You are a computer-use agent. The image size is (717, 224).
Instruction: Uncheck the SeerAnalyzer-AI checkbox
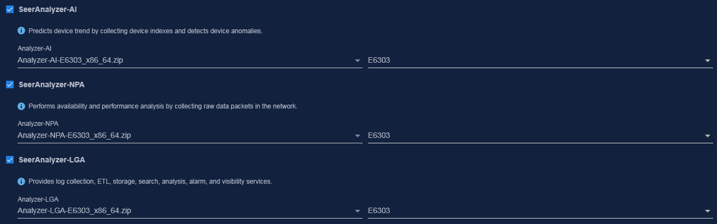[x=10, y=9]
